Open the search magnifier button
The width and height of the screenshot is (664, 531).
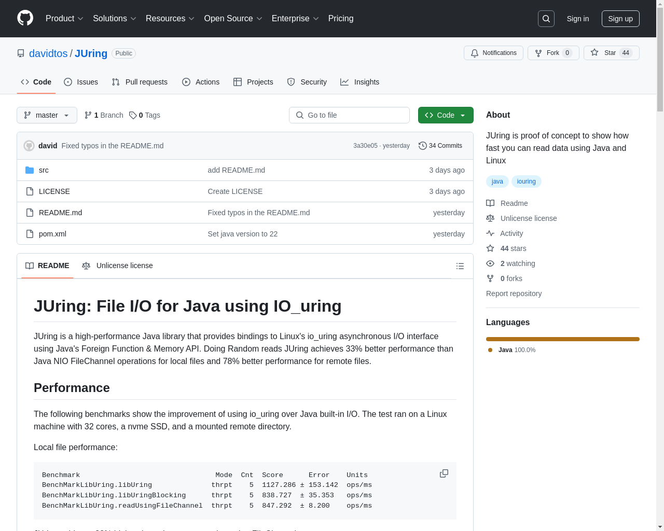[x=546, y=19]
